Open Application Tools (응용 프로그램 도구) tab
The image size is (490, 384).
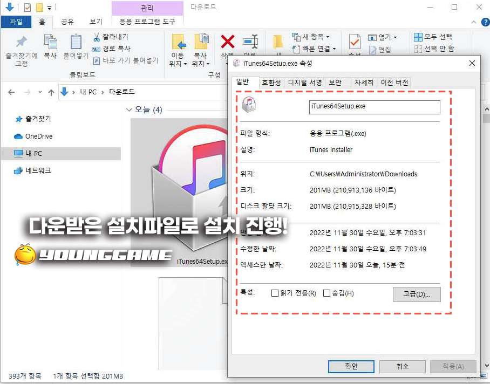point(147,22)
